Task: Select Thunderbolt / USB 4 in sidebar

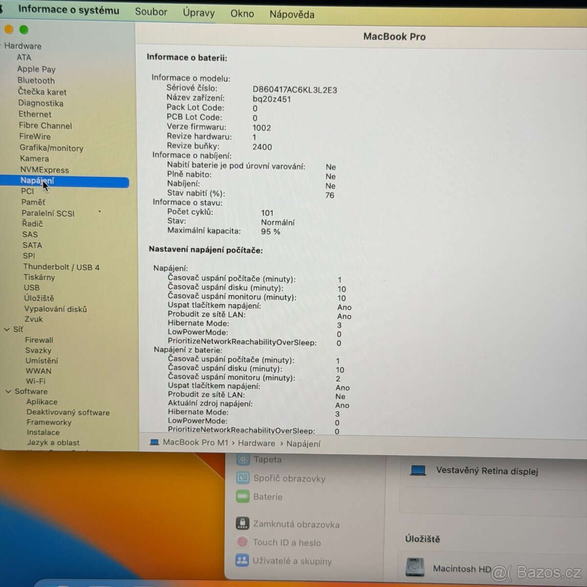Action: click(61, 267)
